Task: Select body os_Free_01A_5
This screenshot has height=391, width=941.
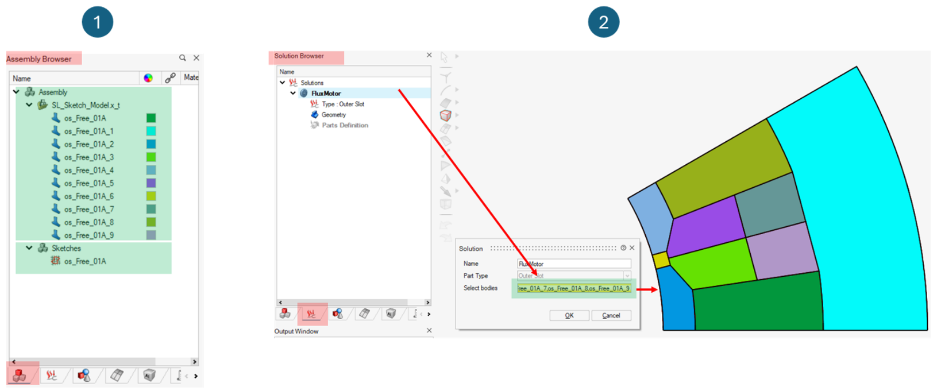Action: pyautogui.click(x=88, y=184)
